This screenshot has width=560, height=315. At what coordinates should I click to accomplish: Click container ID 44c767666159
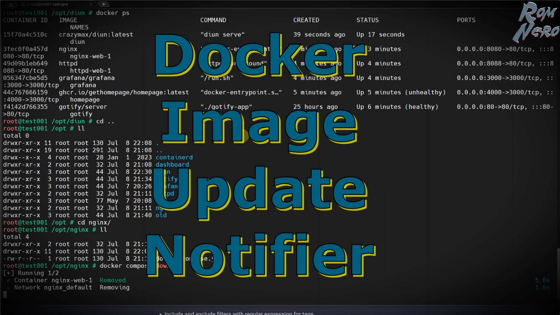tap(25, 93)
